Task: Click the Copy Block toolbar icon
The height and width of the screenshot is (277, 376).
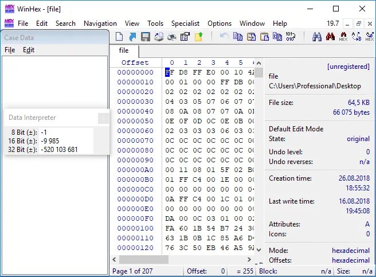Action: (x=238, y=37)
